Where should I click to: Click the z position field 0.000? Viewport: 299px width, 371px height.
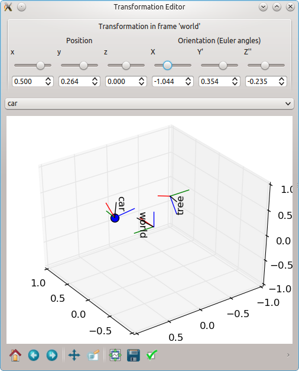click(x=121, y=82)
